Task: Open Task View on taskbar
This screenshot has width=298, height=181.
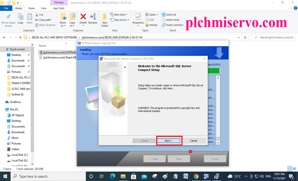Action: (101, 177)
